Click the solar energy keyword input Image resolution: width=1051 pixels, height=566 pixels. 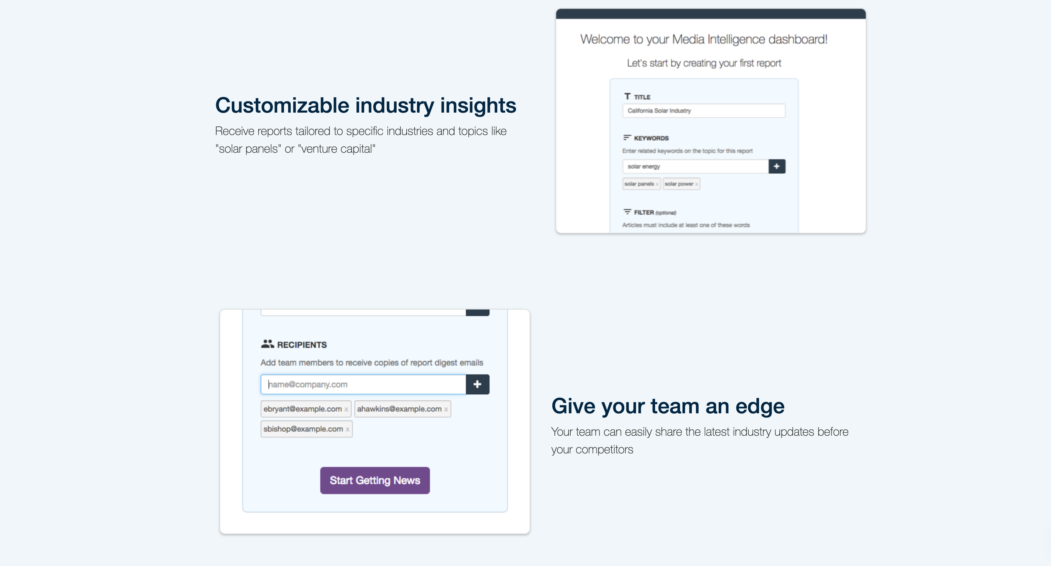click(696, 166)
